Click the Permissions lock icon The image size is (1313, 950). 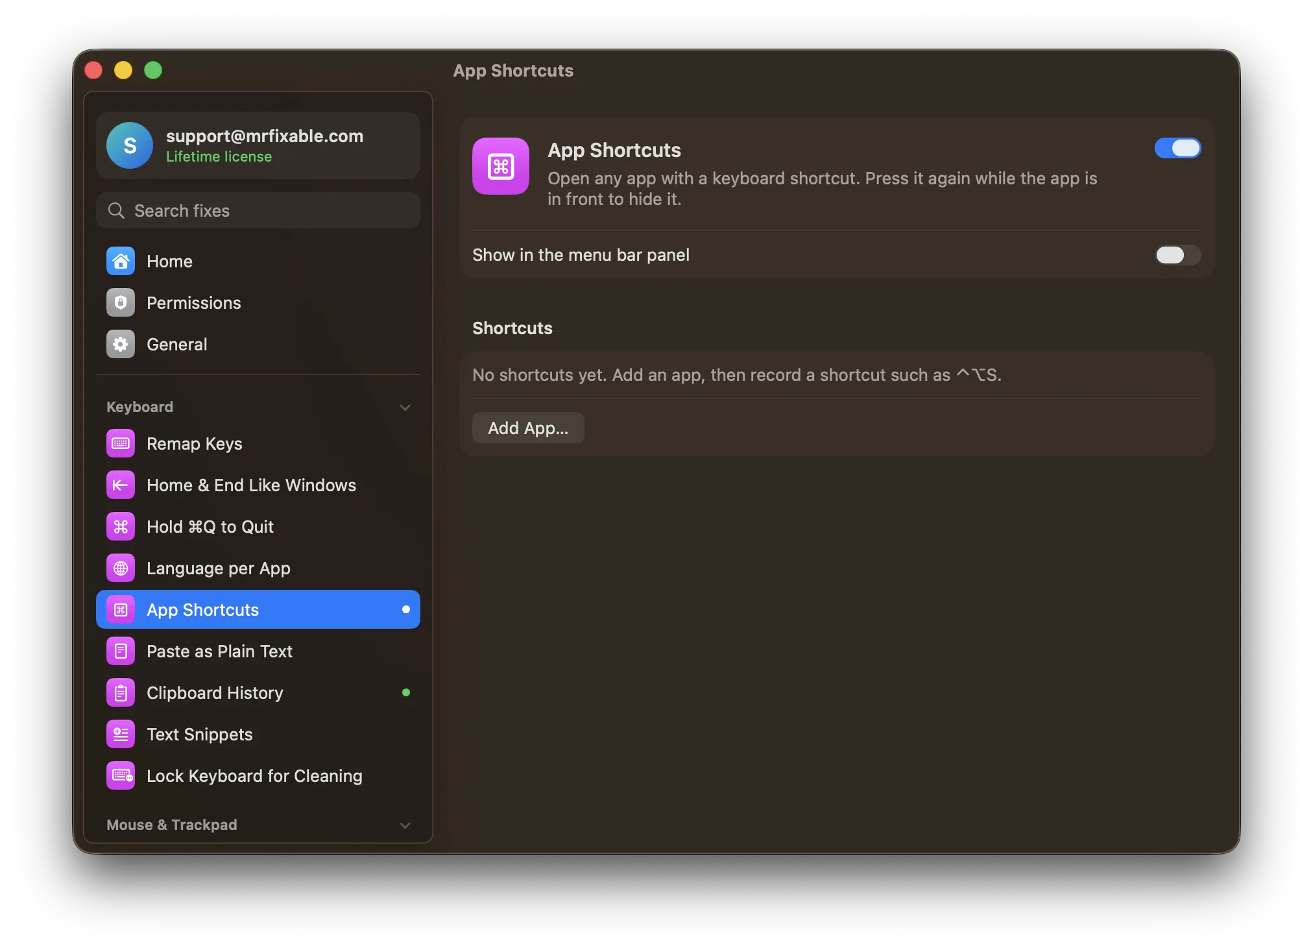tap(121, 303)
